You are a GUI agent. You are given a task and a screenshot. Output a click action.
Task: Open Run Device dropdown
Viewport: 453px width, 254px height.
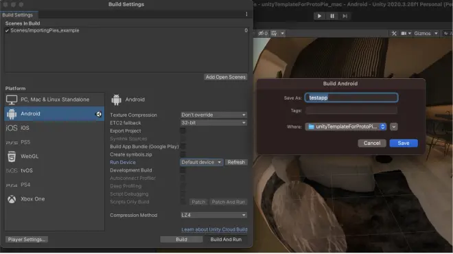point(201,163)
